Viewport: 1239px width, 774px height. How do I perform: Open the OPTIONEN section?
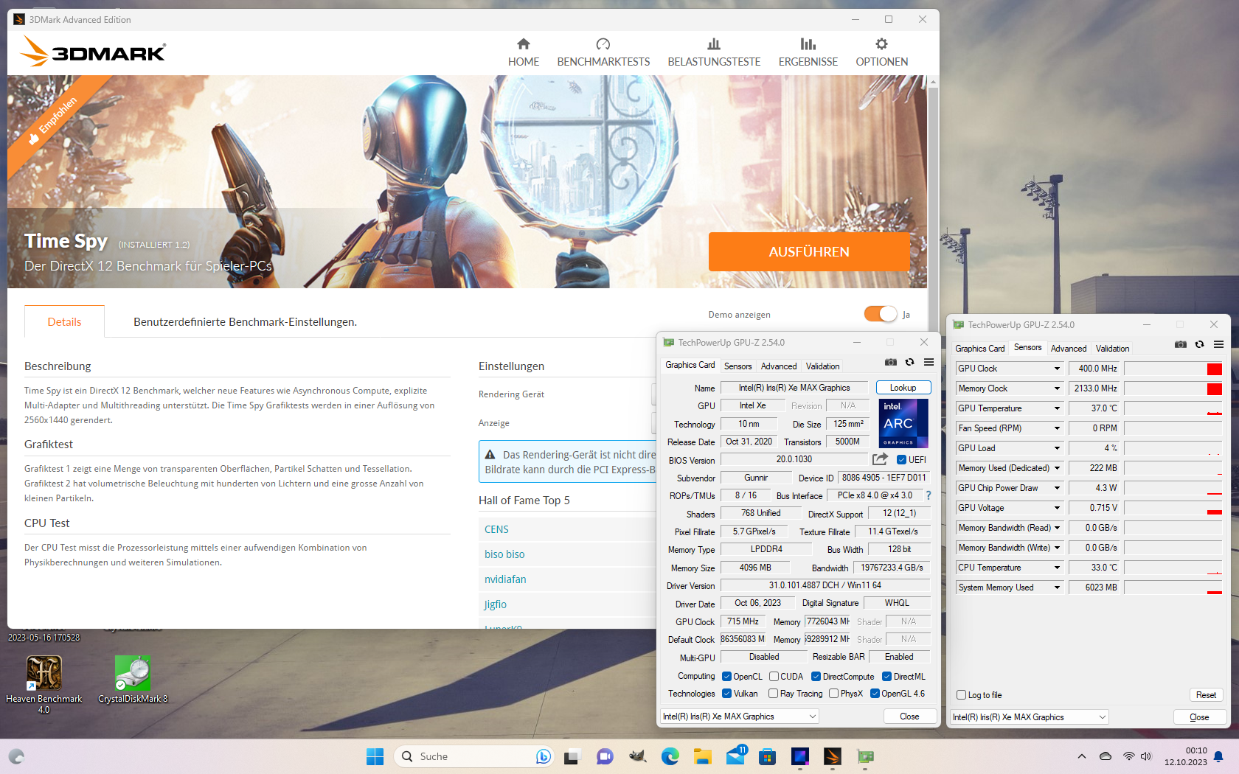[x=882, y=53]
